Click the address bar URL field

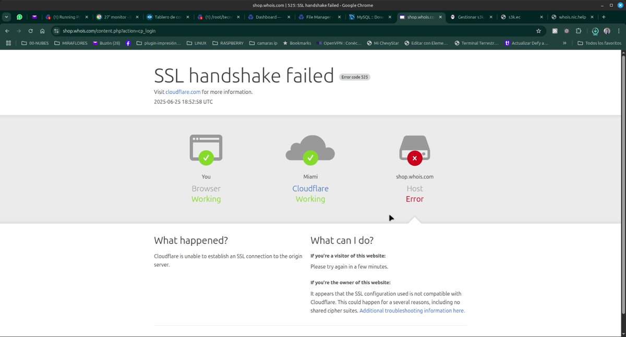(x=297, y=31)
